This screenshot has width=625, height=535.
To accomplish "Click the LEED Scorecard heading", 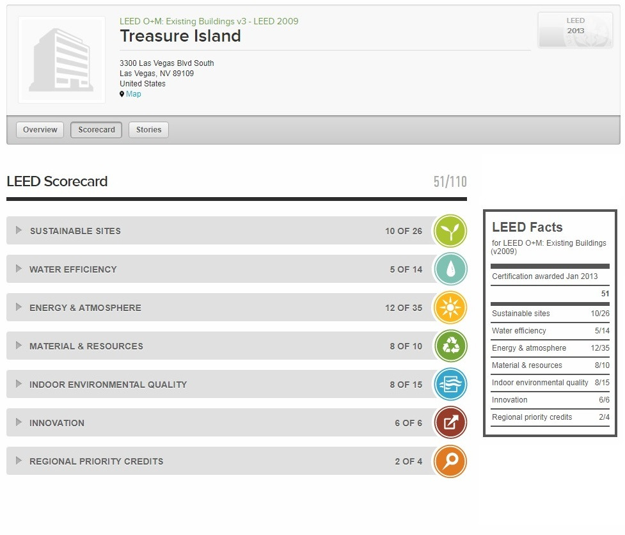I will click(x=57, y=181).
